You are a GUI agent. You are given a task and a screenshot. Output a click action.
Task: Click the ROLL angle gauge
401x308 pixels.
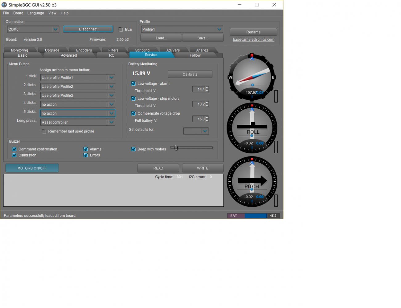(x=252, y=128)
